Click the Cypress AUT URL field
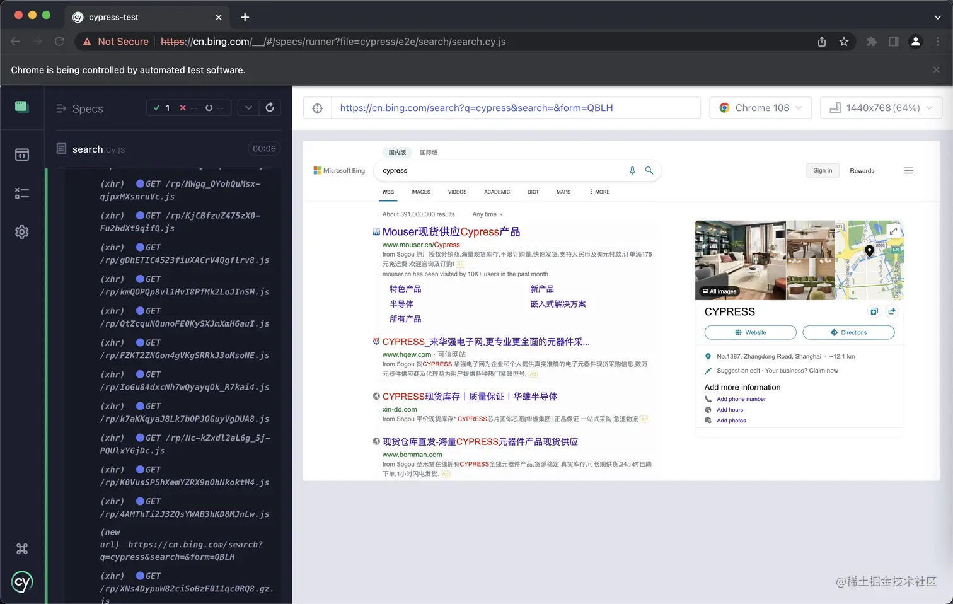953x604 pixels. click(x=516, y=108)
